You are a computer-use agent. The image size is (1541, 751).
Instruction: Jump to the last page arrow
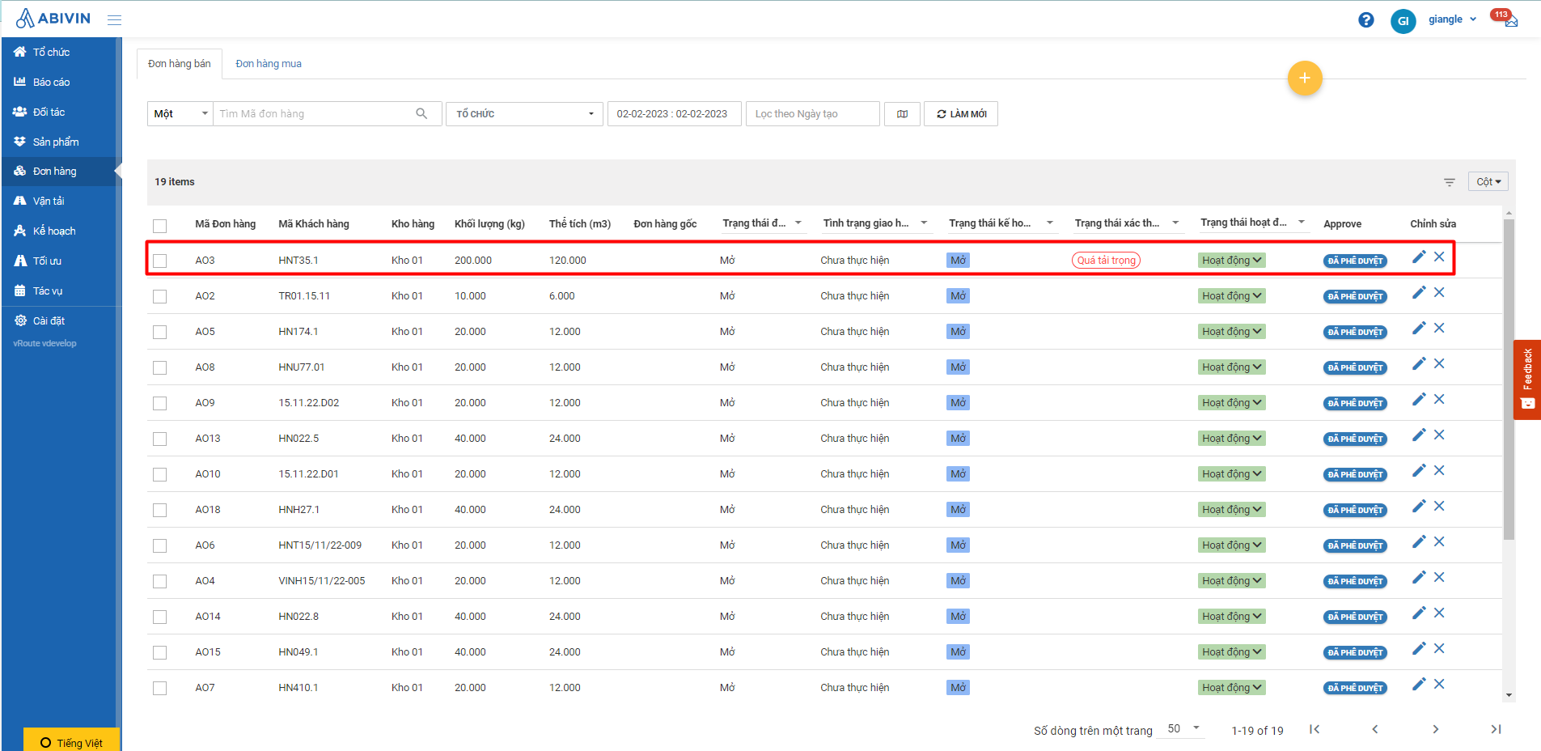(1496, 729)
